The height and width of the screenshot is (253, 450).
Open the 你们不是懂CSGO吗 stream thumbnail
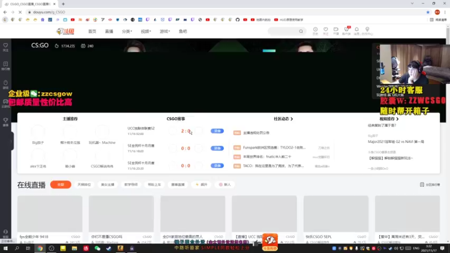121,214
